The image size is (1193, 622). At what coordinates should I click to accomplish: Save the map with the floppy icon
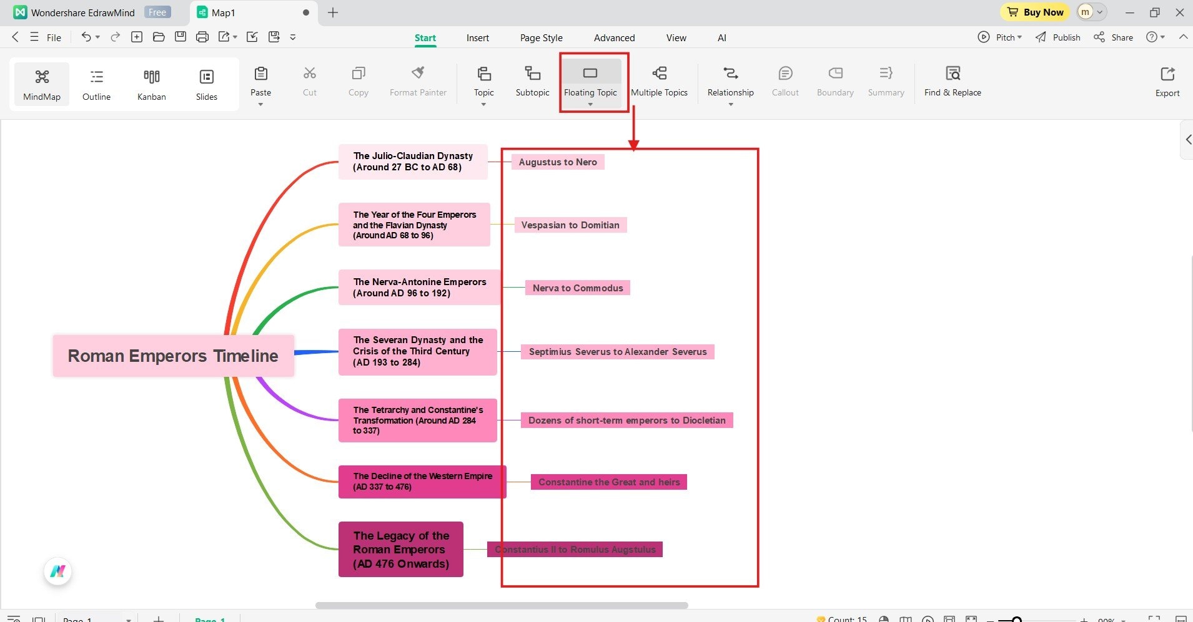(x=181, y=37)
